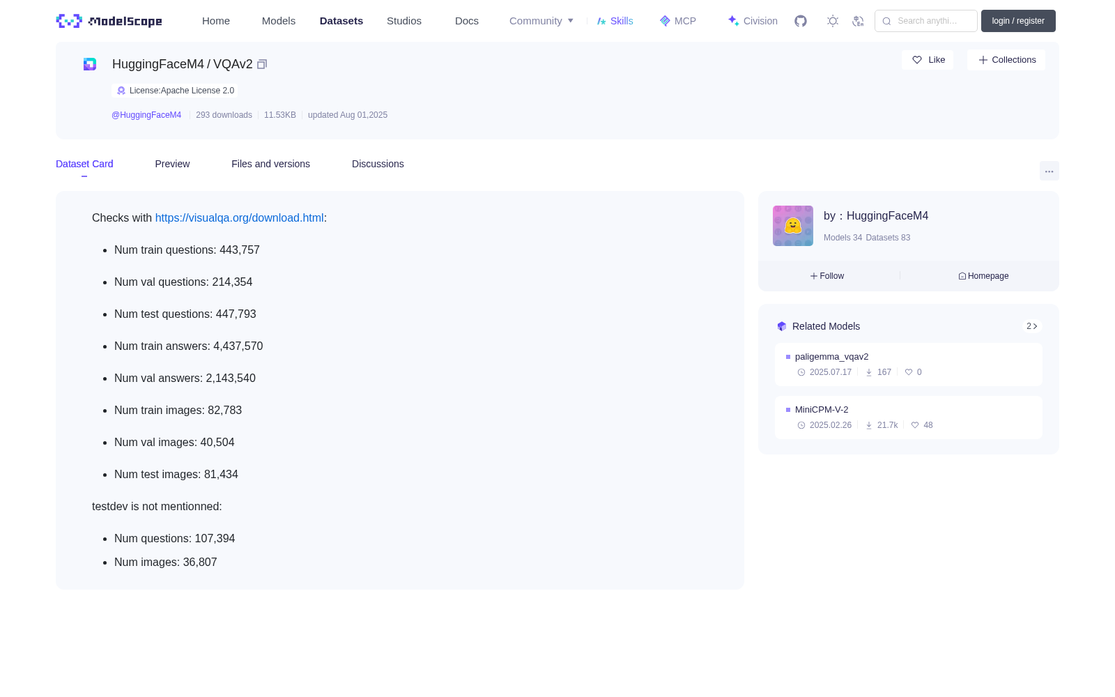Click the heart icon on paligemma_vqav2
The width and height of the screenshot is (1115, 697).
[909, 372]
